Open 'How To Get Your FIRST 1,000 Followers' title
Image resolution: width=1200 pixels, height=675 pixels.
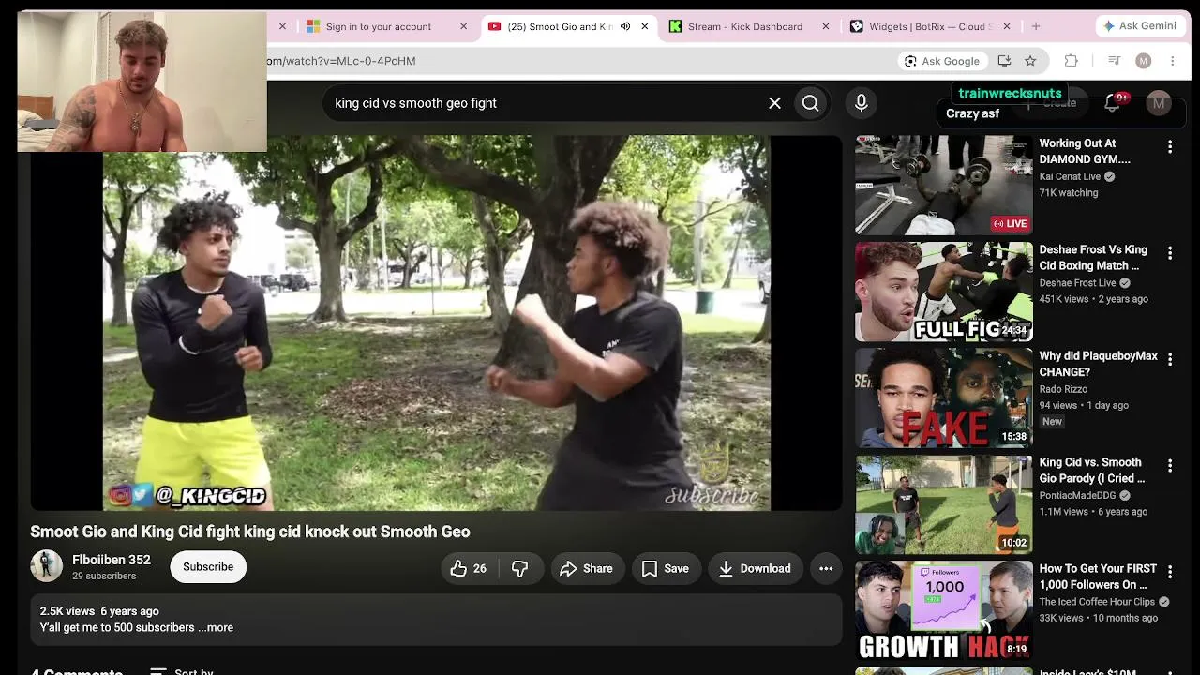[x=1098, y=577]
